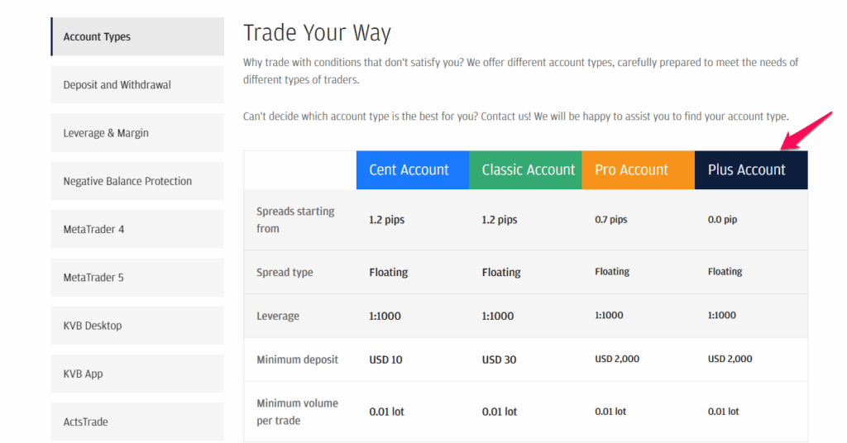The image size is (847, 443).
Task: Click Classic Account '1:1000' leverage value
Action: click(498, 317)
